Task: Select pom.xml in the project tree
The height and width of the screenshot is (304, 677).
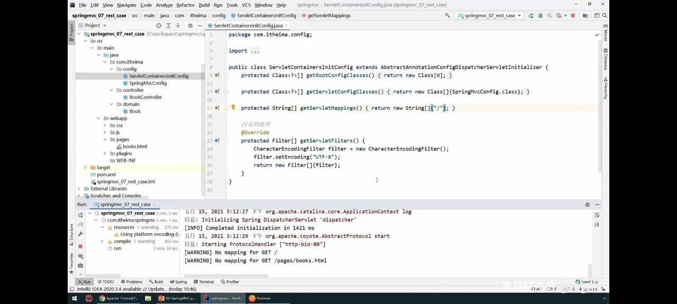Action: point(103,174)
